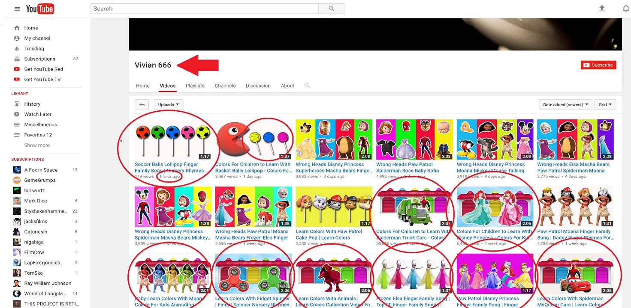Open Watch Later in the sidebar
The height and width of the screenshot is (308, 631).
coord(38,114)
